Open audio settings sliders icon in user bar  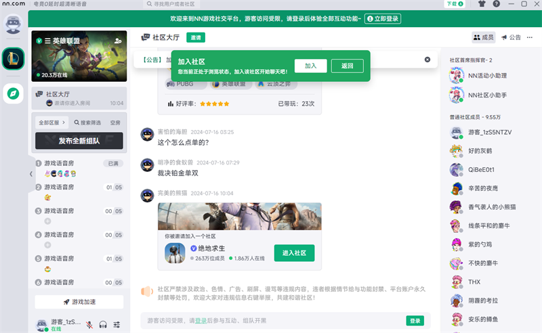pos(117,325)
